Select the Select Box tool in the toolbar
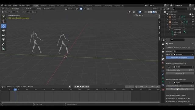The image size is (195, 110). pyautogui.click(x=4, y=17)
